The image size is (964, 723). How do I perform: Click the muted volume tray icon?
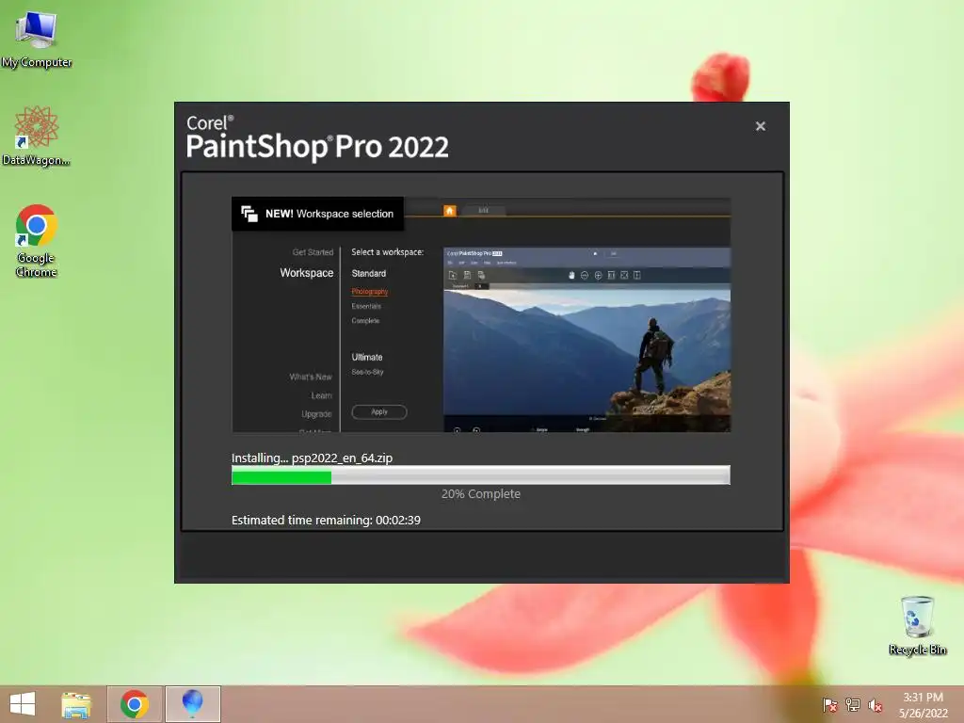pyautogui.click(x=876, y=705)
